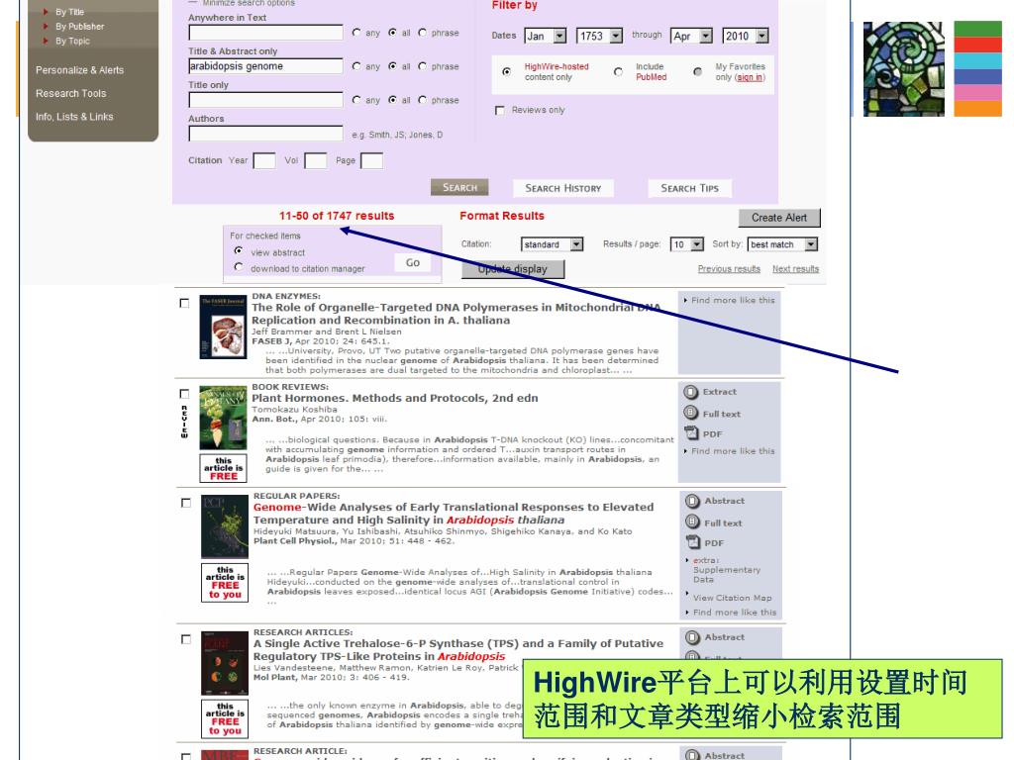The image size is (1014, 760).
Task: Click Mol Plant journal cover thumbnail
Action: (x=225, y=663)
